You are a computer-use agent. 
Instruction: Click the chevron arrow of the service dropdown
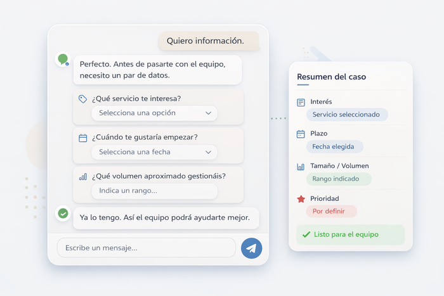point(209,113)
